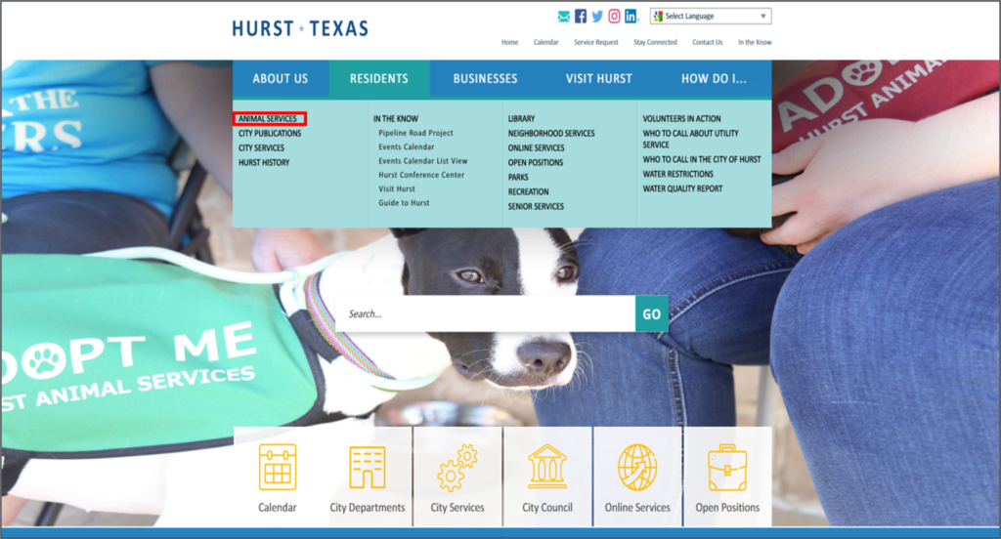
Task: Open the Calendar text label tile
Action: [277, 508]
